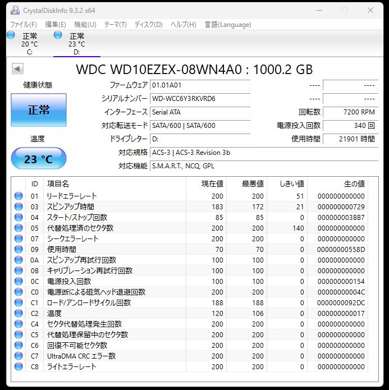Click status icon of スピンアップ再試行回数 row

(19, 260)
